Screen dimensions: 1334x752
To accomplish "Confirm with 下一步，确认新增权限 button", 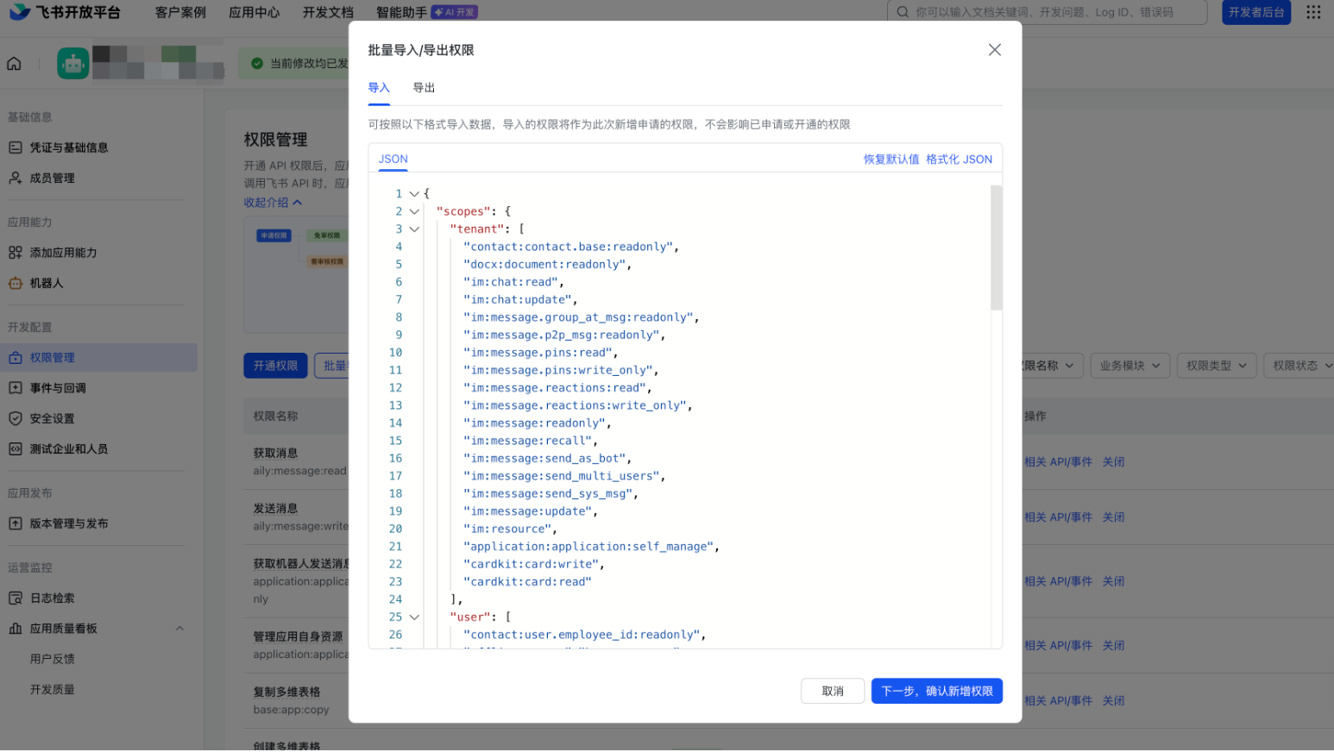I will [937, 691].
